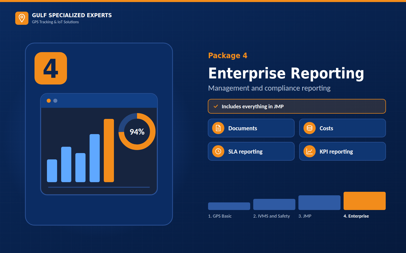Click the gray dot in window header
This screenshot has height=253, width=406.
coord(55,101)
